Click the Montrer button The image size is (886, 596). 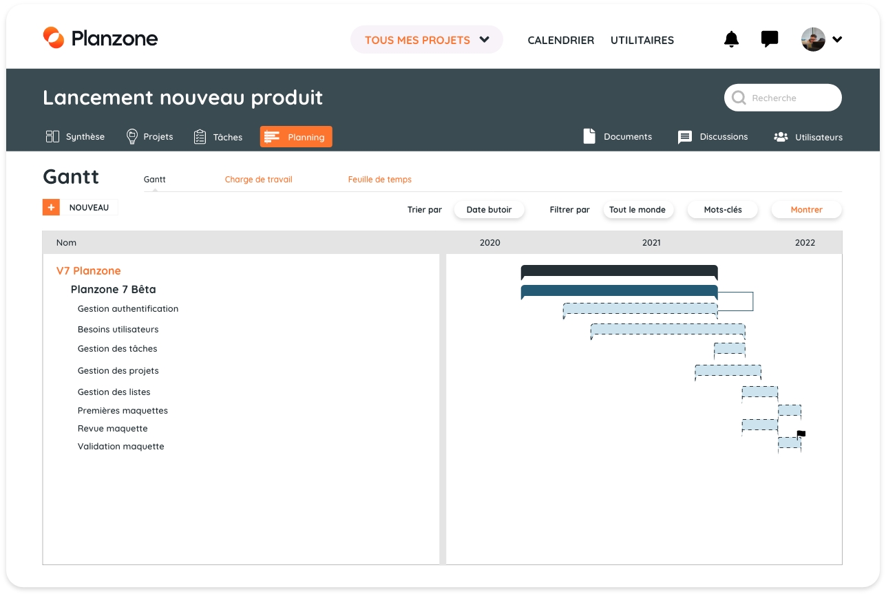click(x=807, y=210)
